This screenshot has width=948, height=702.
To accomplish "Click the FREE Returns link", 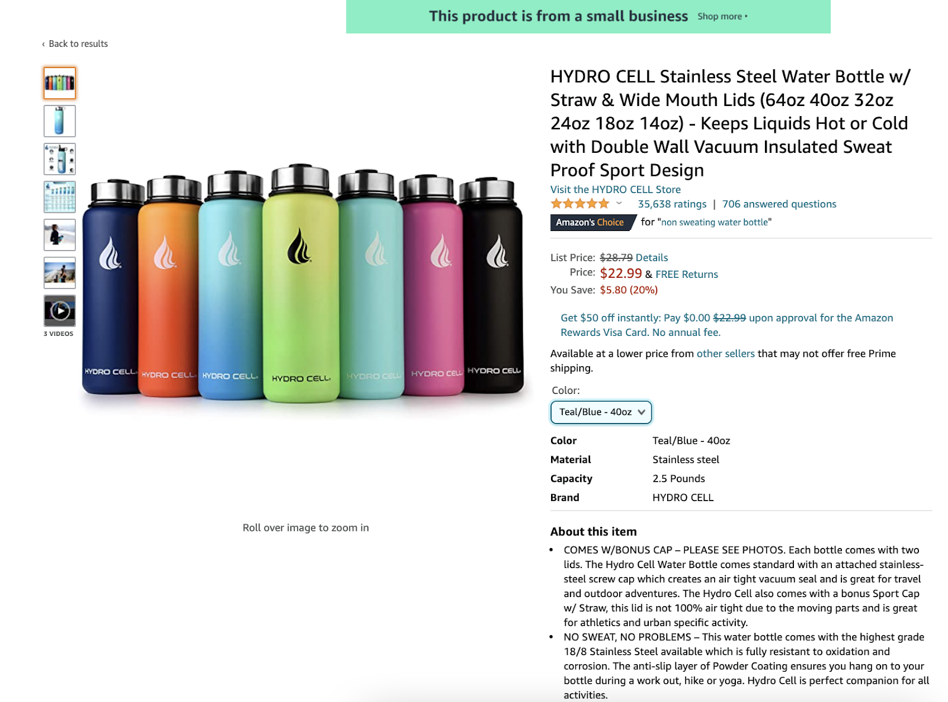I will tap(687, 274).
